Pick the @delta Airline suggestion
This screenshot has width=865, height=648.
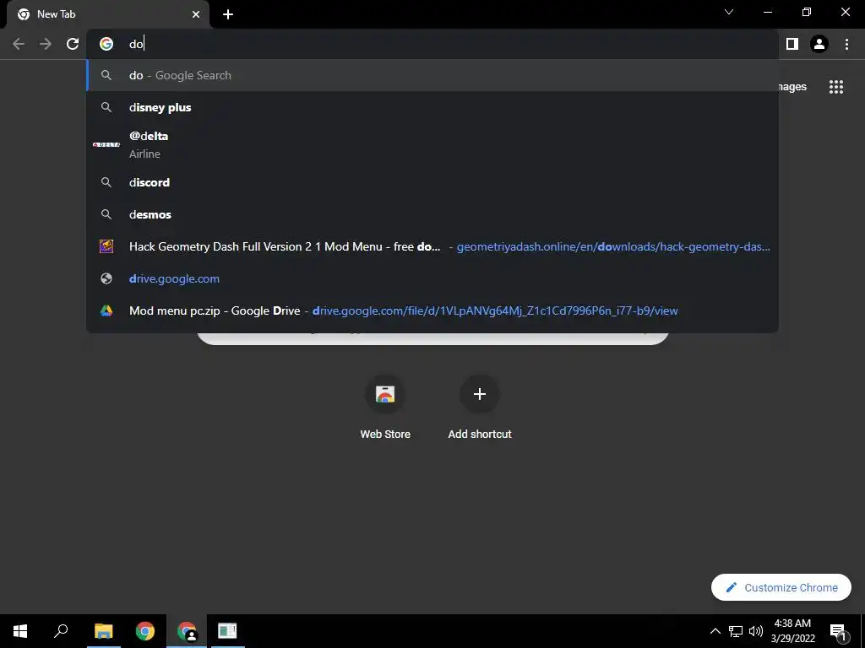[x=432, y=144]
